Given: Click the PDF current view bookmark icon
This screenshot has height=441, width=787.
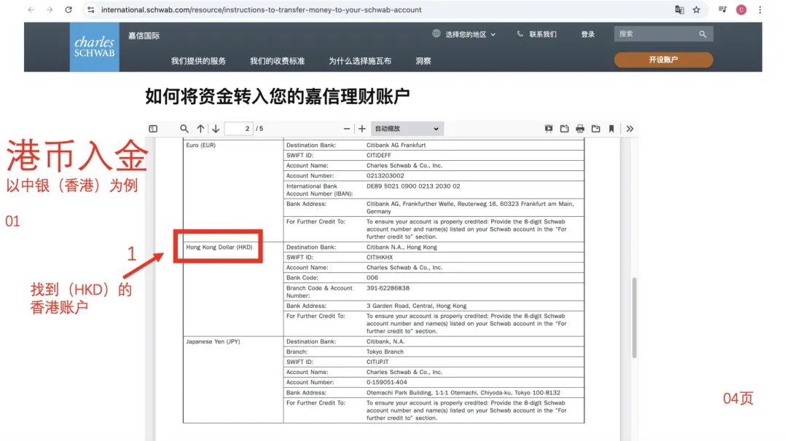Looking at the screenshot, I should (611, 129).
